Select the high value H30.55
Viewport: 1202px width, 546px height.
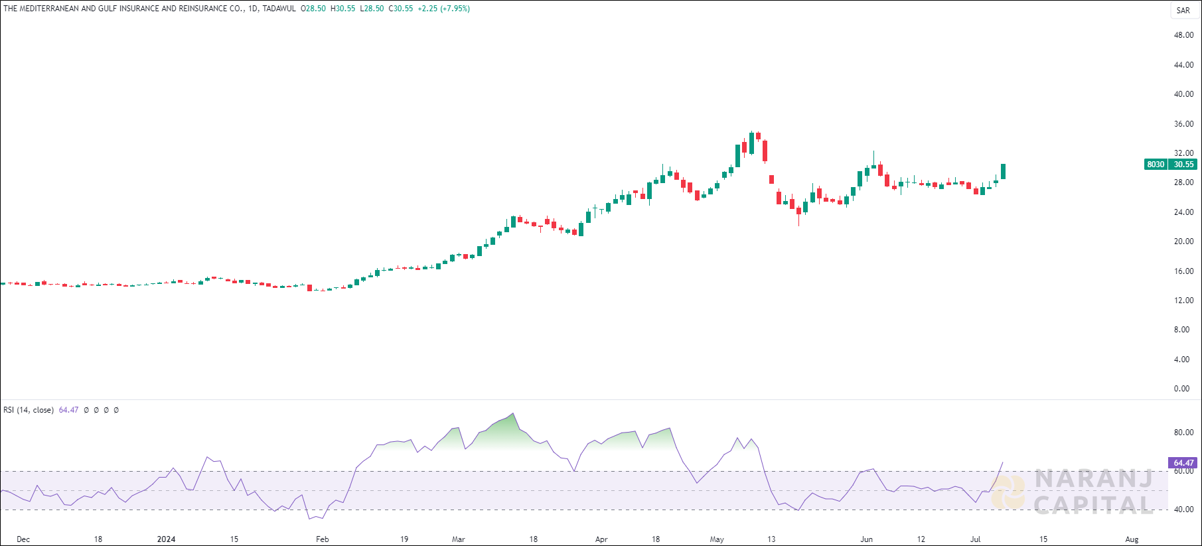342,9
